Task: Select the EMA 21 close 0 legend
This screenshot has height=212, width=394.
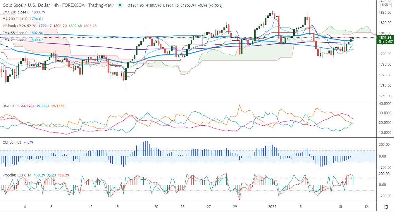Action: [x=15, y=40]
